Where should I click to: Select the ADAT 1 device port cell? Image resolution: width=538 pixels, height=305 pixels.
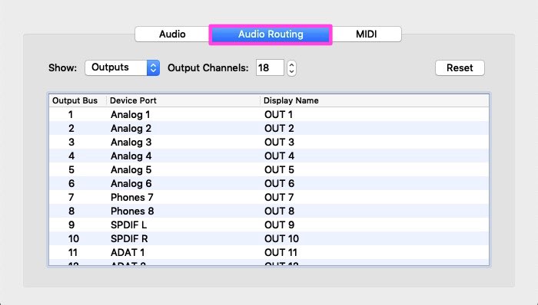[x=128, y=252]
